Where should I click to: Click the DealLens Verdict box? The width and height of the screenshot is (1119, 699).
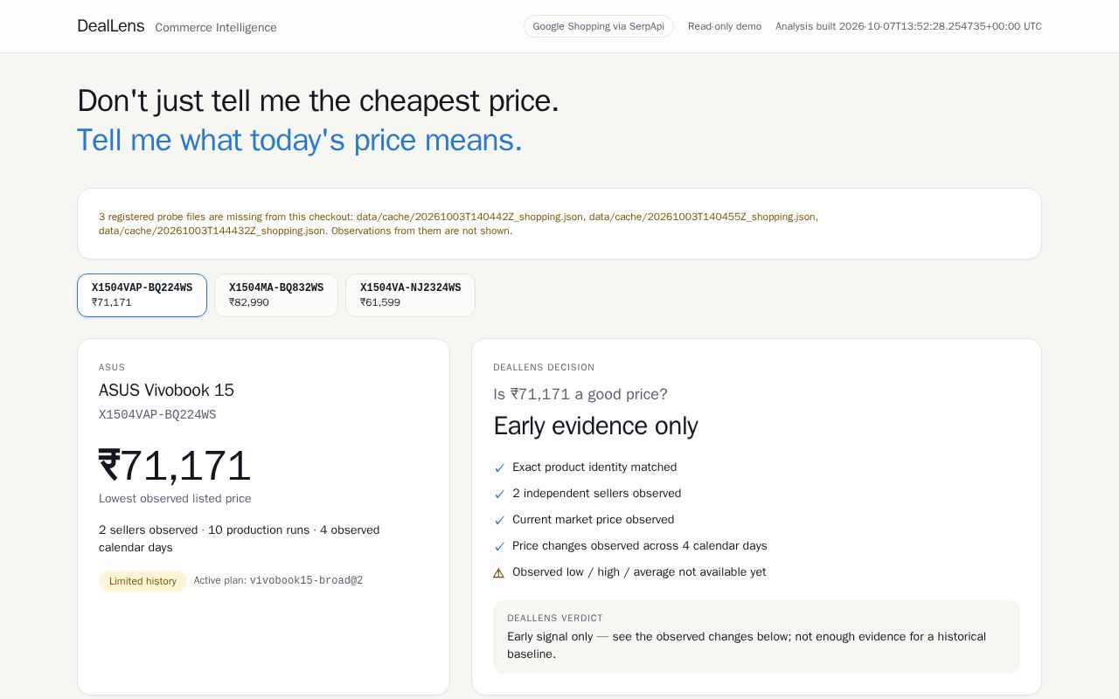click(756, 637)
